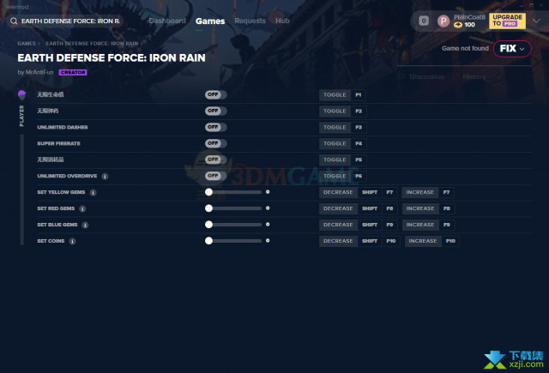Screen dimensions: 549x373
Task: Show info for Set Red Gems
Action: click(x=82, y=208)
